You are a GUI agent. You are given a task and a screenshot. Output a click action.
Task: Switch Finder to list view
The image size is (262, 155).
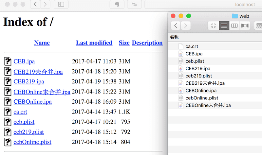224,26
